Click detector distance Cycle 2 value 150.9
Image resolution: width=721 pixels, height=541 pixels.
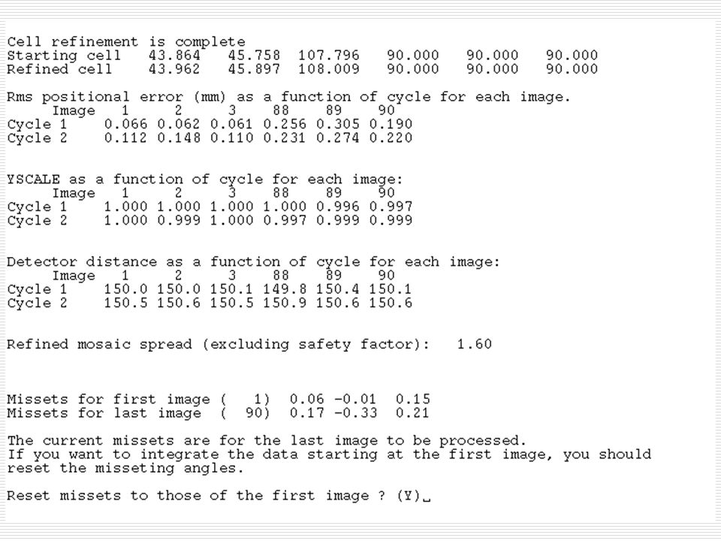[285, 303]
